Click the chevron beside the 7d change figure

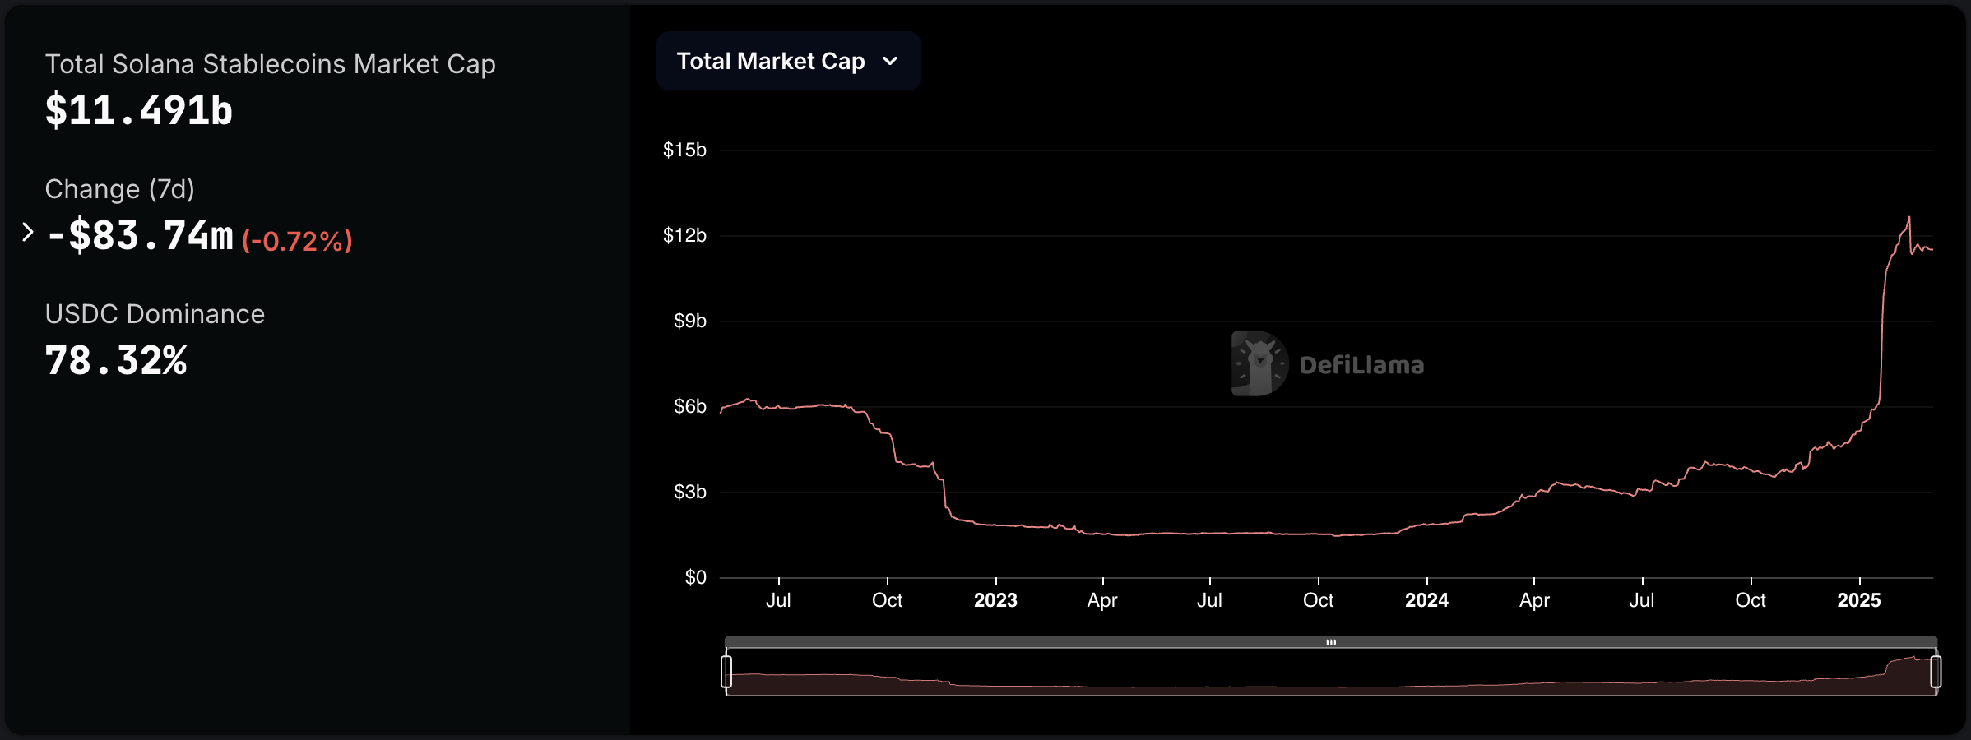pos(29,234)
